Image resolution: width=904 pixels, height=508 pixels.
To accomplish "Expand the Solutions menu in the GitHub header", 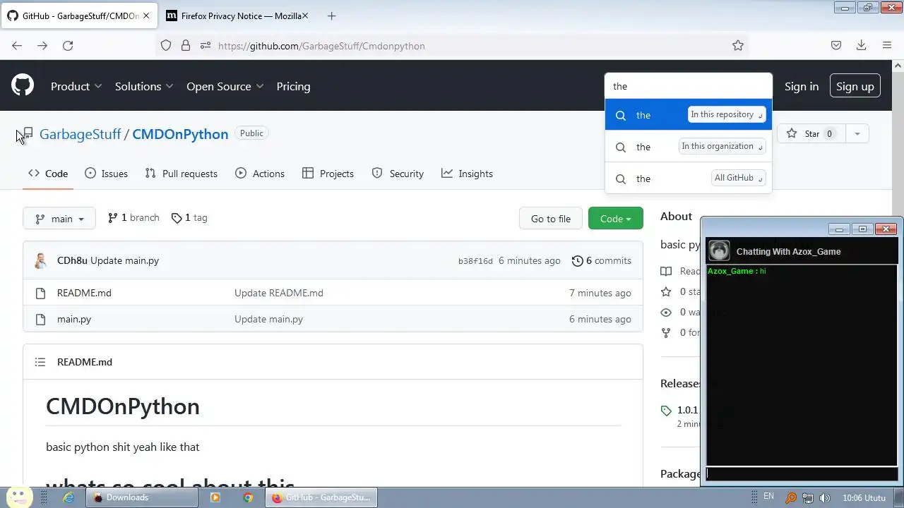I will point(144,86).
